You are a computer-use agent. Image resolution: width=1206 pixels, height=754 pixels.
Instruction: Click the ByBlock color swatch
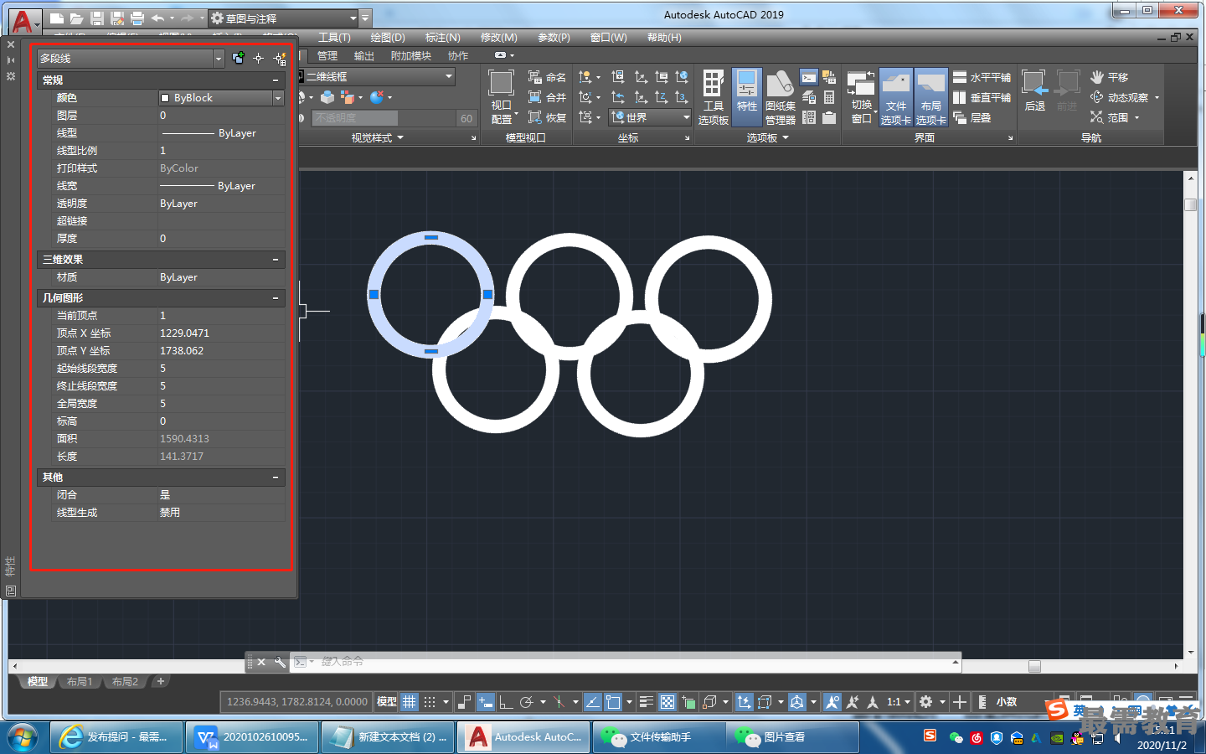[x=165, y=98]
